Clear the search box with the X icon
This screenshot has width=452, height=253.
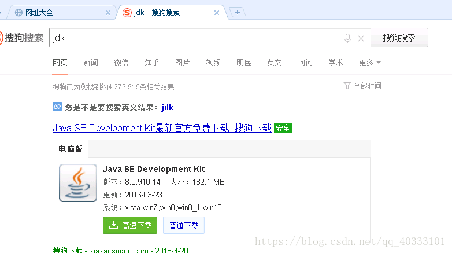(361, 38)
